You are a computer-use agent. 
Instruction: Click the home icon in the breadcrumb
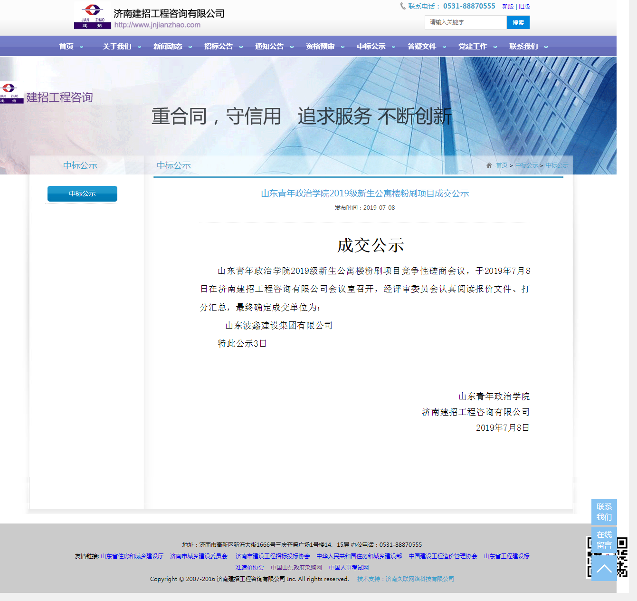click(x=489, y=165)
